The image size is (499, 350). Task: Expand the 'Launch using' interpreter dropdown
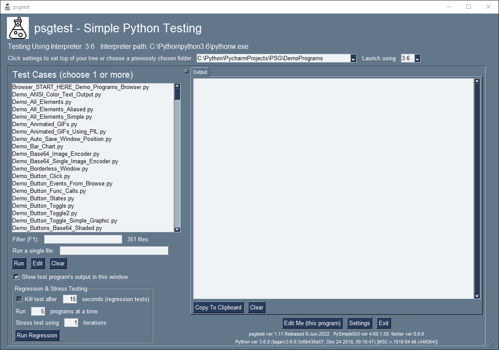pos(417,58)
